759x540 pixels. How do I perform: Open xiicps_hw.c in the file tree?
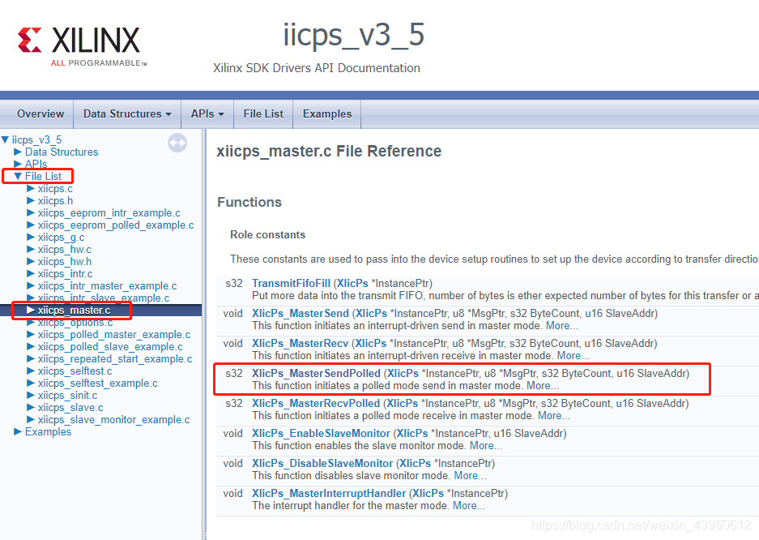64,250
